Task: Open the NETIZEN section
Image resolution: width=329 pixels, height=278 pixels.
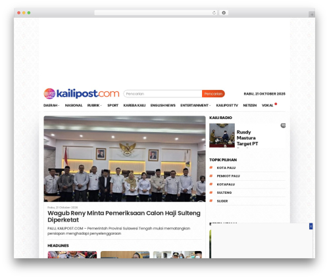Action: [250, 105]
